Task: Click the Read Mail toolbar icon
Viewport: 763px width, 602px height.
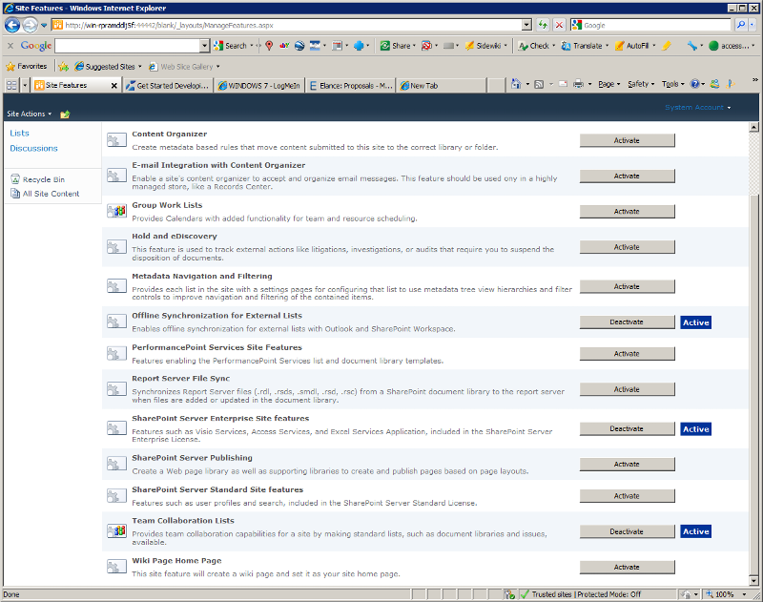Action: pos(563,84)
